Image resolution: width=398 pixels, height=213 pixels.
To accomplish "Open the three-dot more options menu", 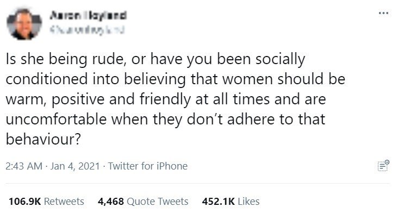I will pyautogui.click(x=383, y=13).
